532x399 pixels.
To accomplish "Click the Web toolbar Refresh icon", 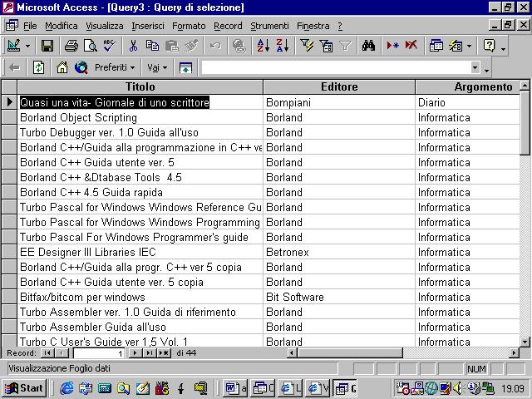I will click(38, 67).
